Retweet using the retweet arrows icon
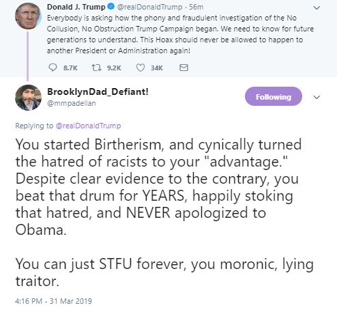The height and width of the screenshot is (312, 337). pyautogui.click(x=96, y=68)
